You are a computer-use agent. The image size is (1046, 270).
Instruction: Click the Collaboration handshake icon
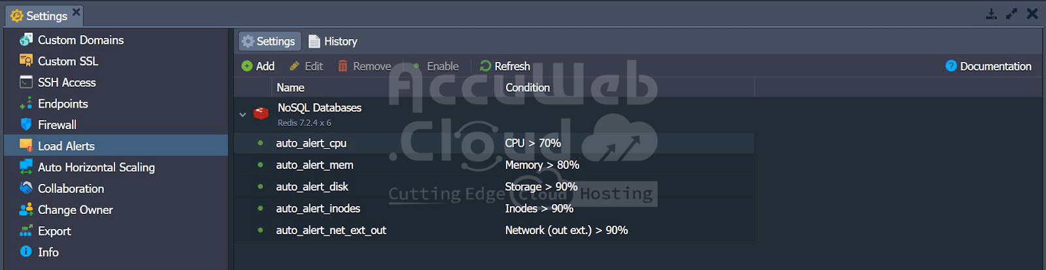[x=26, y=188]
